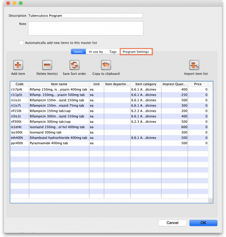
Task: Click inside the Note text area
Action: coord(85,28)
